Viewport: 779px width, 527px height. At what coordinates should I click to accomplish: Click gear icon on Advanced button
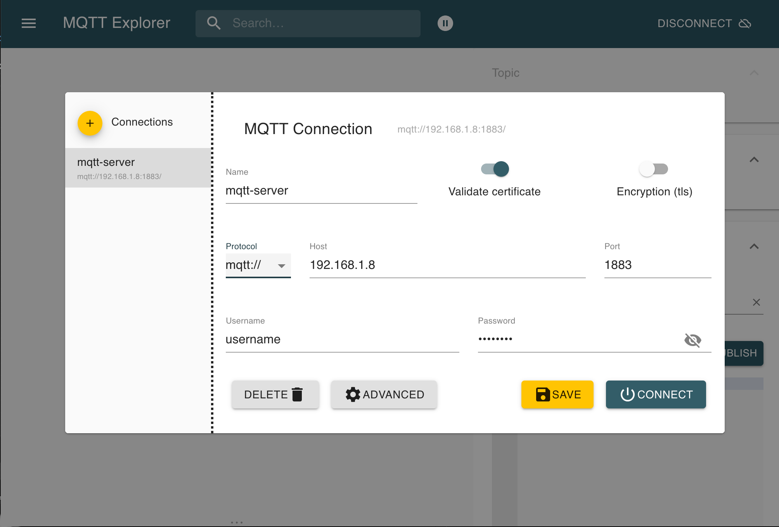353,394
